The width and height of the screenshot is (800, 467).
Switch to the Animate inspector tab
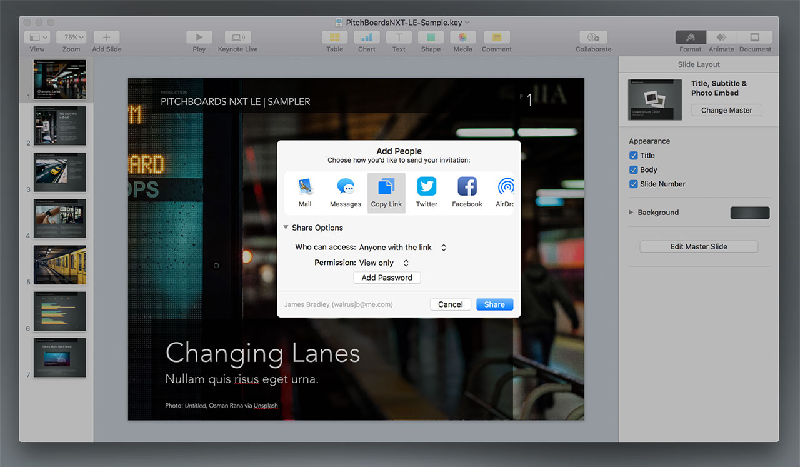721,38
